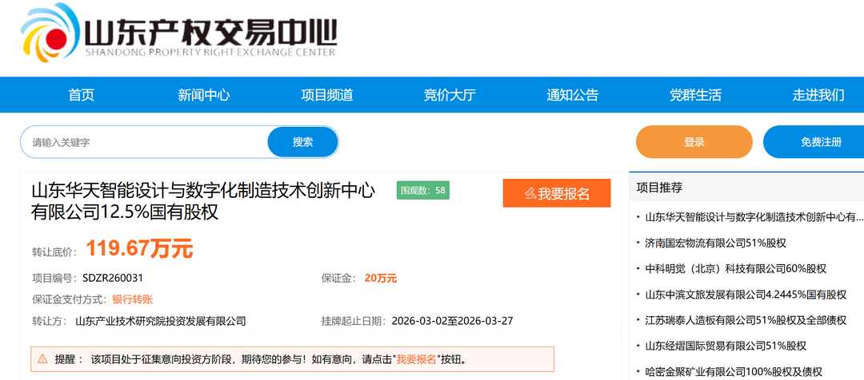Navigate to 党群生活 section
The height and width of the screenshot is (380, 864).
click(695, 95)
